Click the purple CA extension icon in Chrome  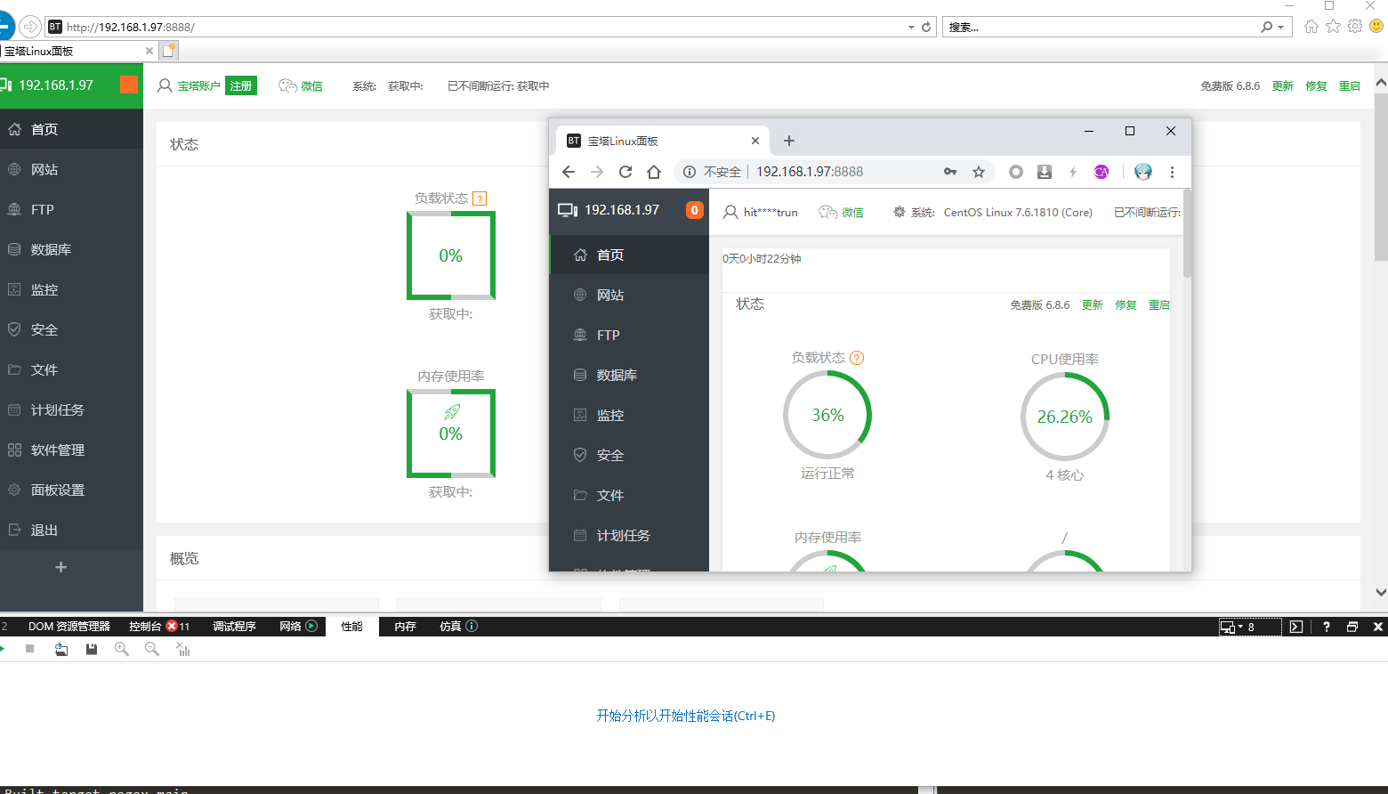[x=1102, y=172]
